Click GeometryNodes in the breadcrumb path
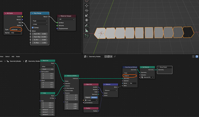The height and width of the screenshot is (117, 199). pos(15,61)
